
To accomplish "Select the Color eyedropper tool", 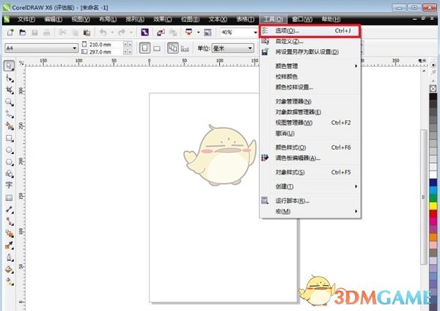I will [x=10, y=245].
